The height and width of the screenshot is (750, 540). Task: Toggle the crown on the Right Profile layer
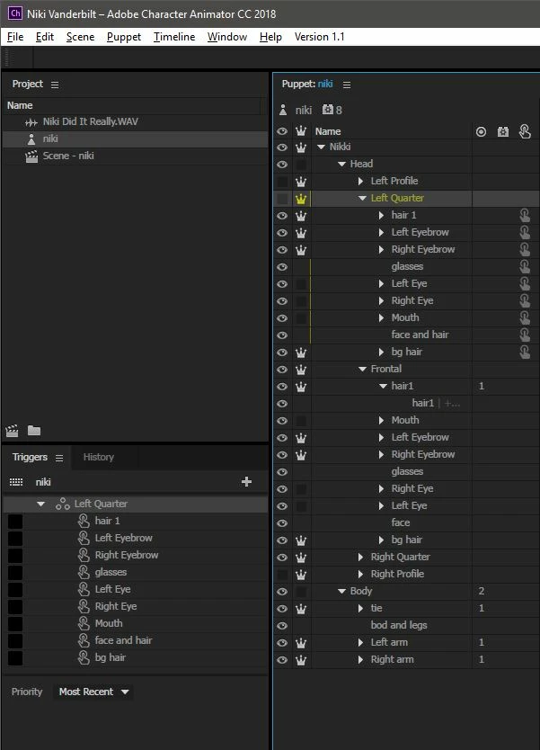(301, 575)
